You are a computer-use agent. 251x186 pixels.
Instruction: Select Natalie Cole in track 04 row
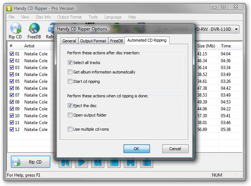click(x=36, y=75)
